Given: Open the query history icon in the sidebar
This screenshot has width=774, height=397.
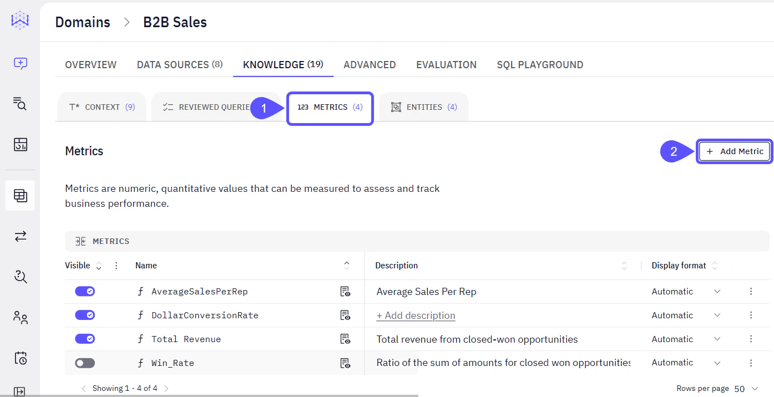Looking at the screenshot, I should click(x=20, y=277).
